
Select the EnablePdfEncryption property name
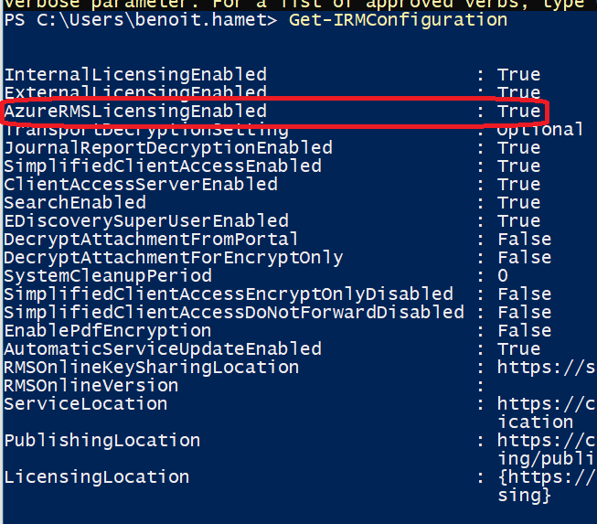coord(107,331)
